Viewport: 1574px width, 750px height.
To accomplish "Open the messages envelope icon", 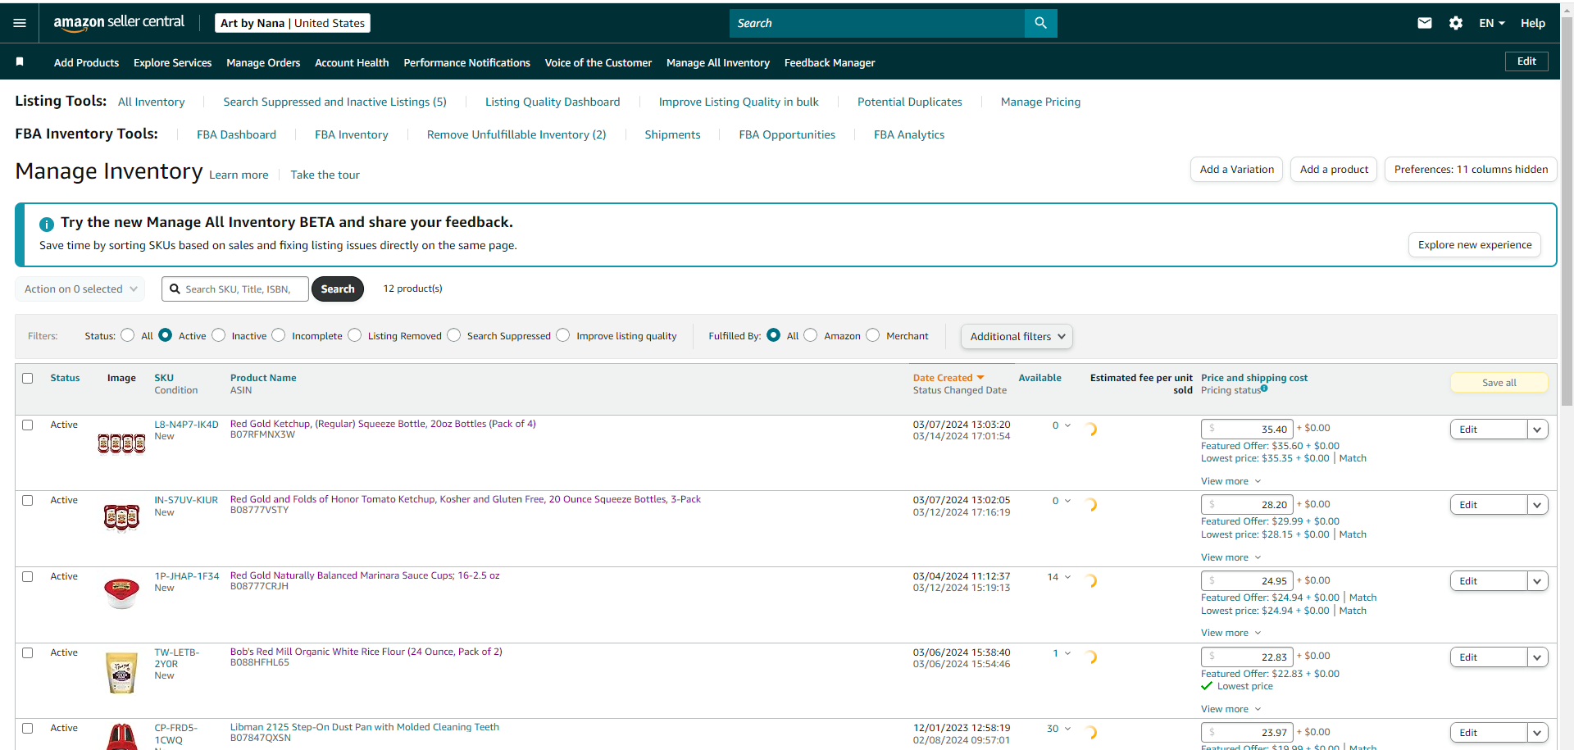I will pyautogui.click(x=1425, y=23).
